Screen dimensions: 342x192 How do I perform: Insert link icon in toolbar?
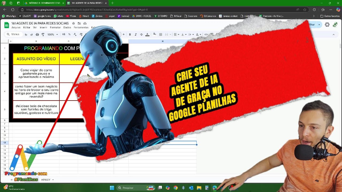(206, 34)
